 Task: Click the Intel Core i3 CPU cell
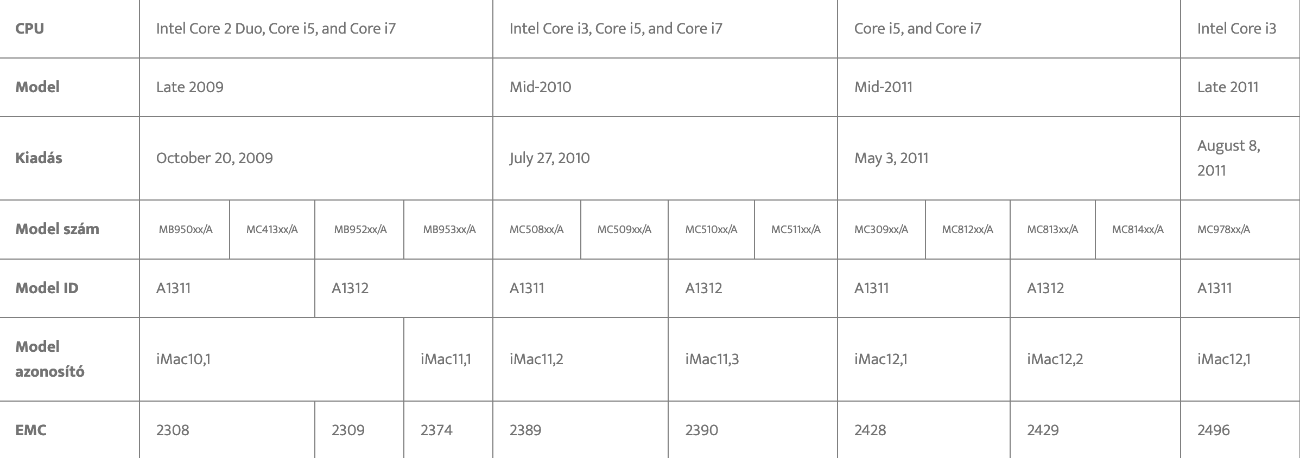1240,29
